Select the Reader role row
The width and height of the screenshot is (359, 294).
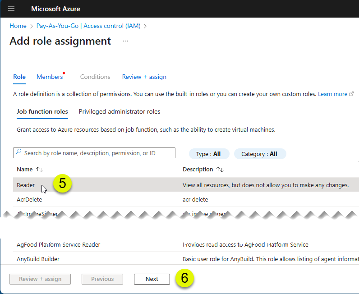coord(186,185)
